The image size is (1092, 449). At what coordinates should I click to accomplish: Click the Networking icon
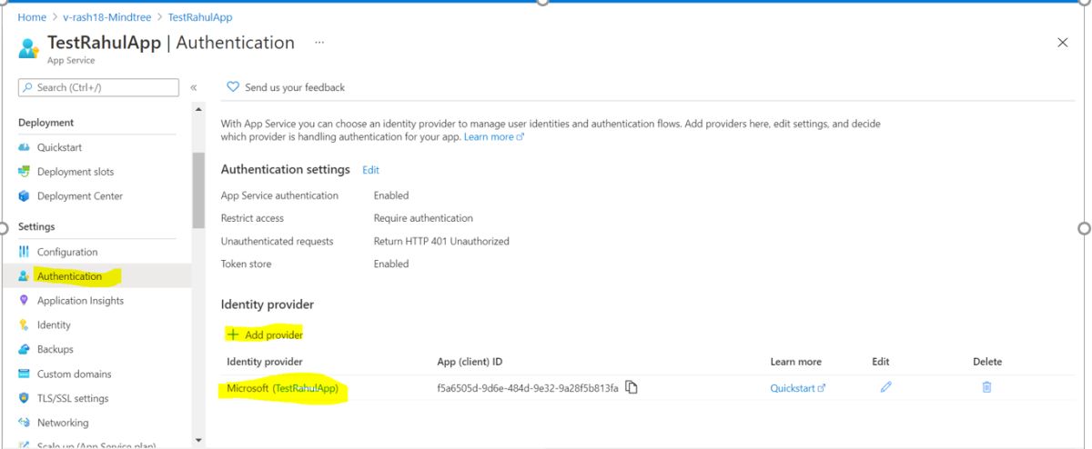point(25,423)
